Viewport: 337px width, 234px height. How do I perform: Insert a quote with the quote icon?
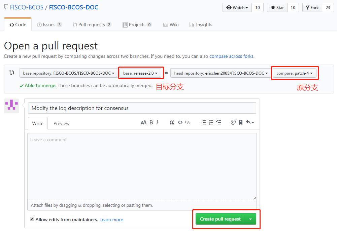[x=172, y=122]
